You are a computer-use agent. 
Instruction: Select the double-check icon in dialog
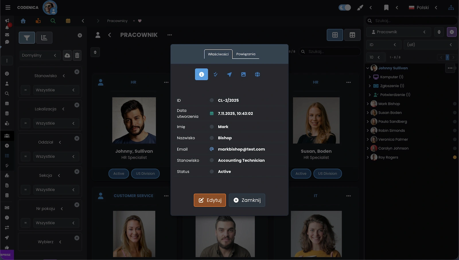pos(215,75)
